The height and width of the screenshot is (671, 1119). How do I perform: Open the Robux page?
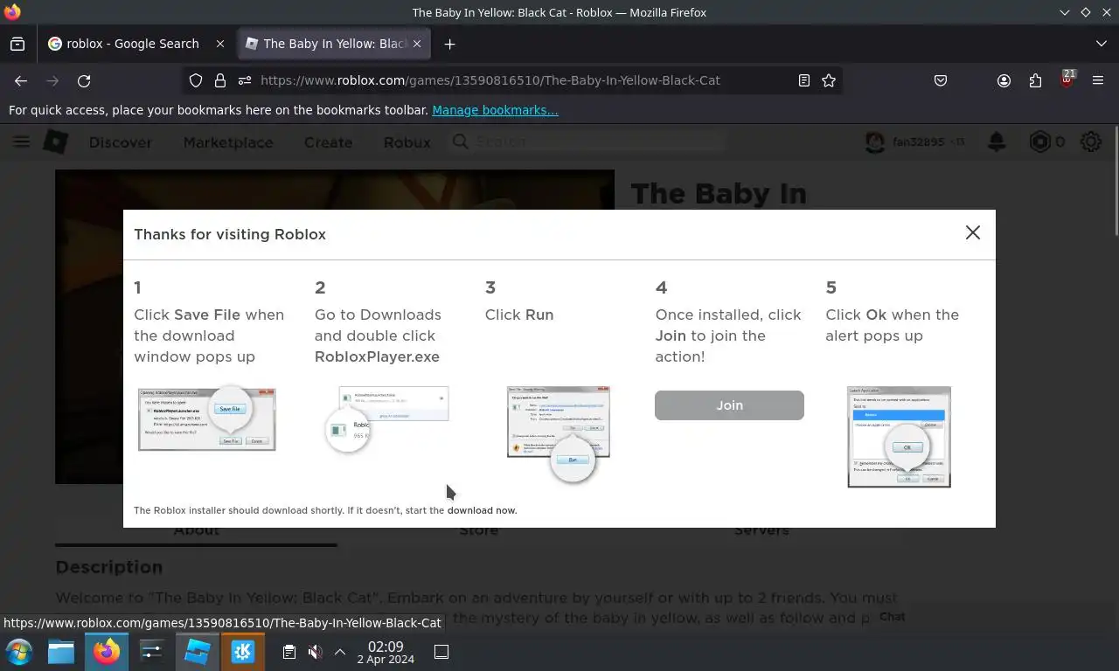407,142
